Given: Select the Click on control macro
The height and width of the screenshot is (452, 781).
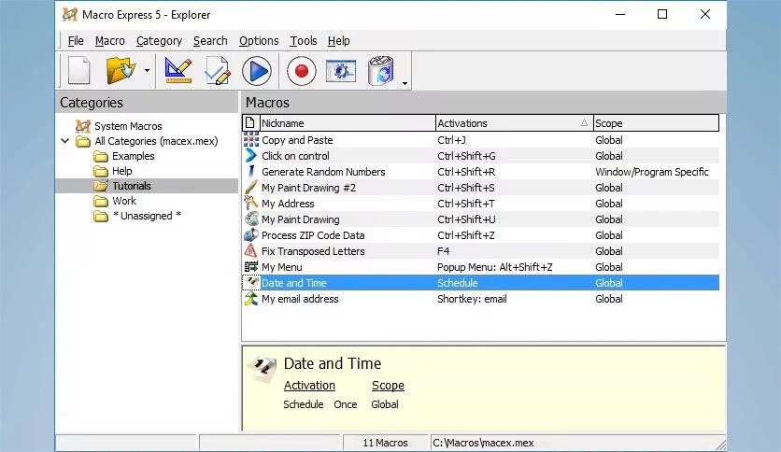Looking at the screenshot, I should (481, 156).
